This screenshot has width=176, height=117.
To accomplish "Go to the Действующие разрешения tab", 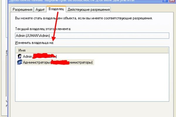I will coord(89,10).
